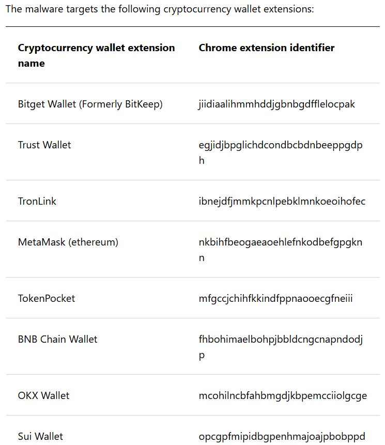Click the OKX Wallet identifier starting 'mcohilncbf'
385x445 pixels.
283,395
